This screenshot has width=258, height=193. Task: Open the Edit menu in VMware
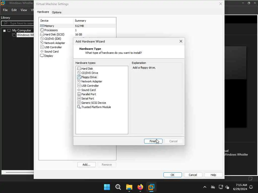click(14, 10)
